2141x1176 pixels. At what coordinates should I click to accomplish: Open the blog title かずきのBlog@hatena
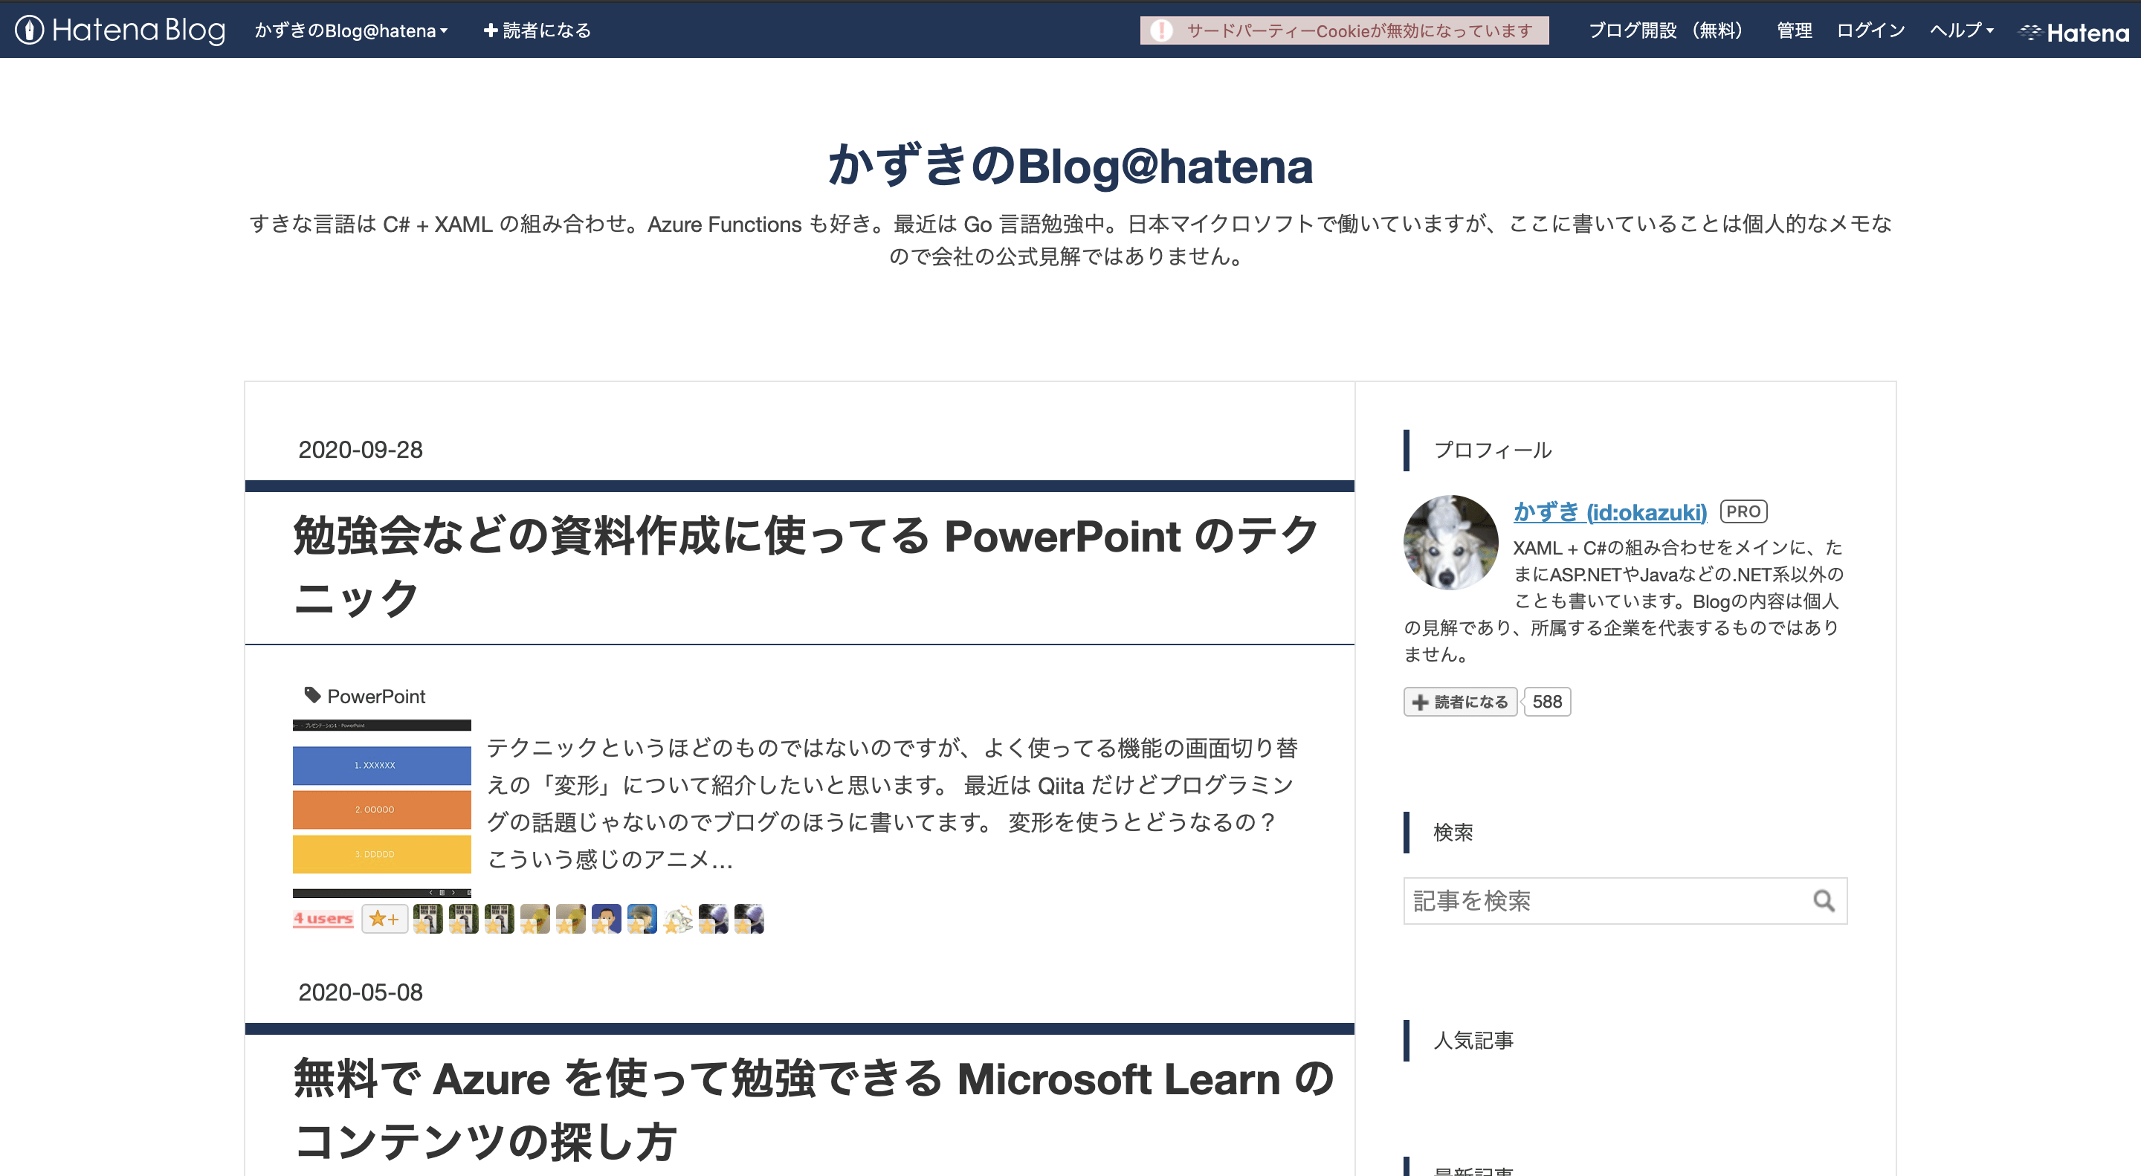[x=1070, y=165]
